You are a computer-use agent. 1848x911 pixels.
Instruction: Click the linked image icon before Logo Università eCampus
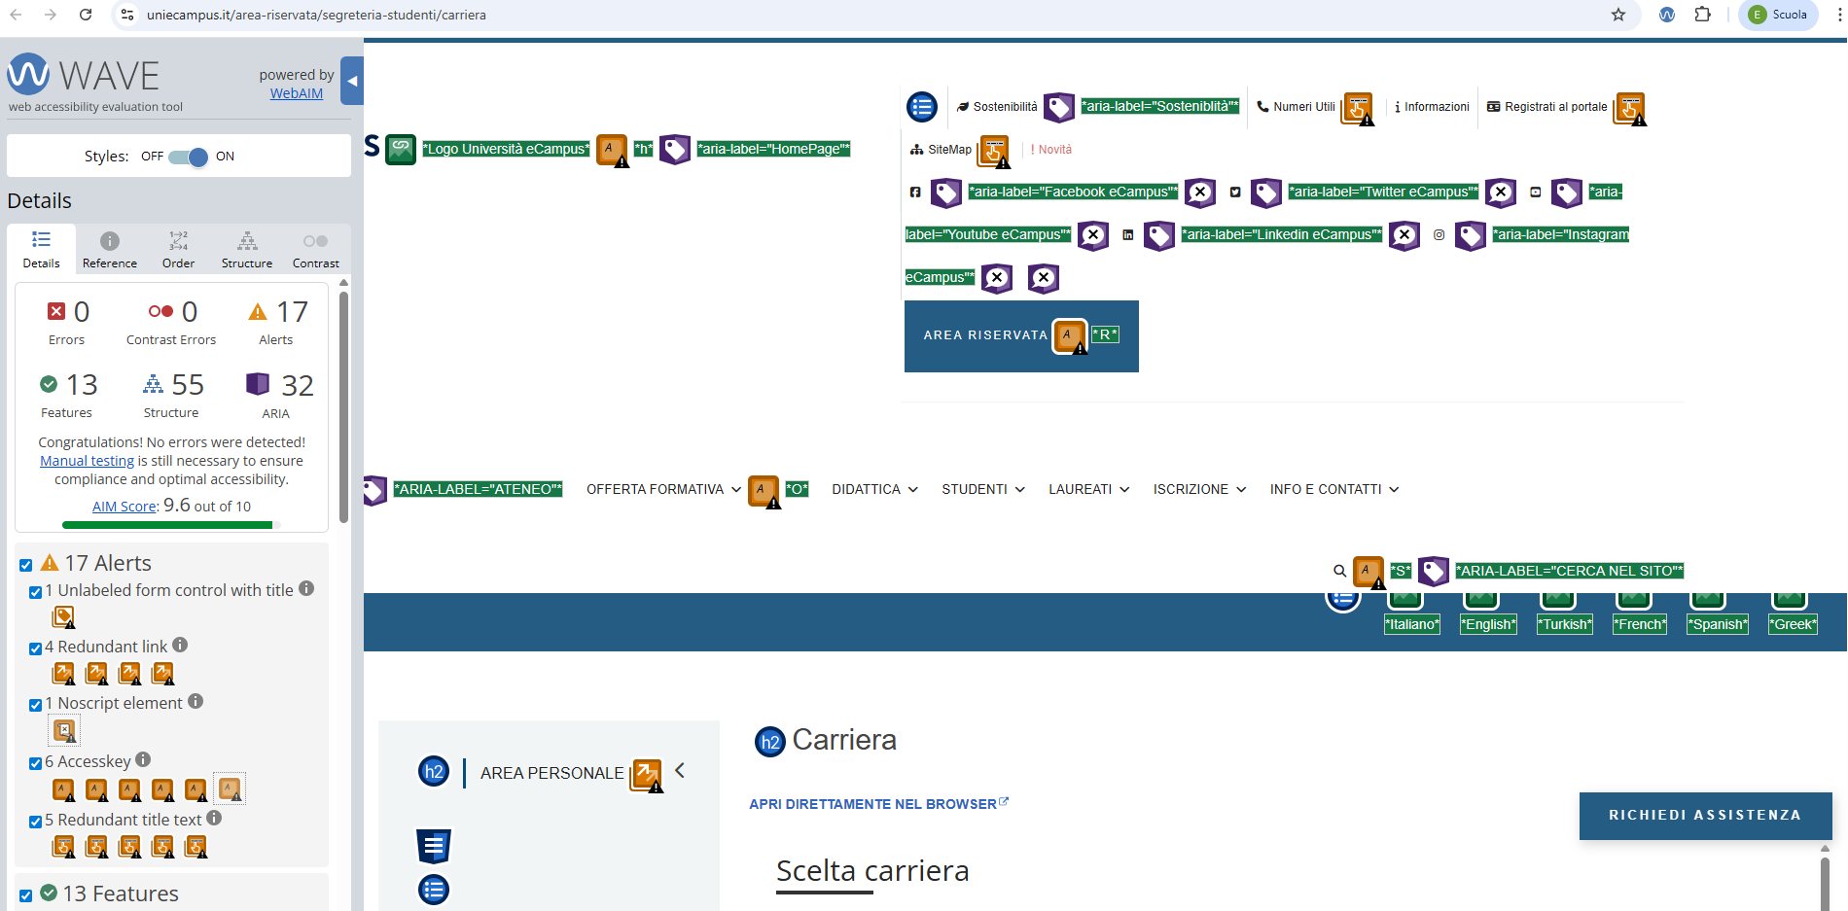coord(401,149)
